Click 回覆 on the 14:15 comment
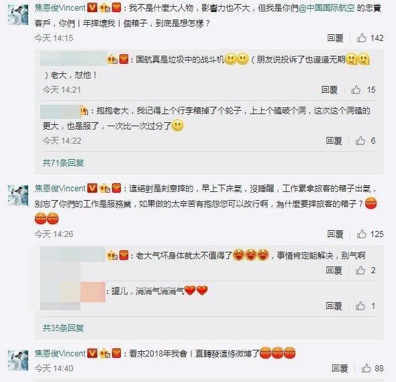The width and height of the screenshot is (396, 382). [335, 38]
